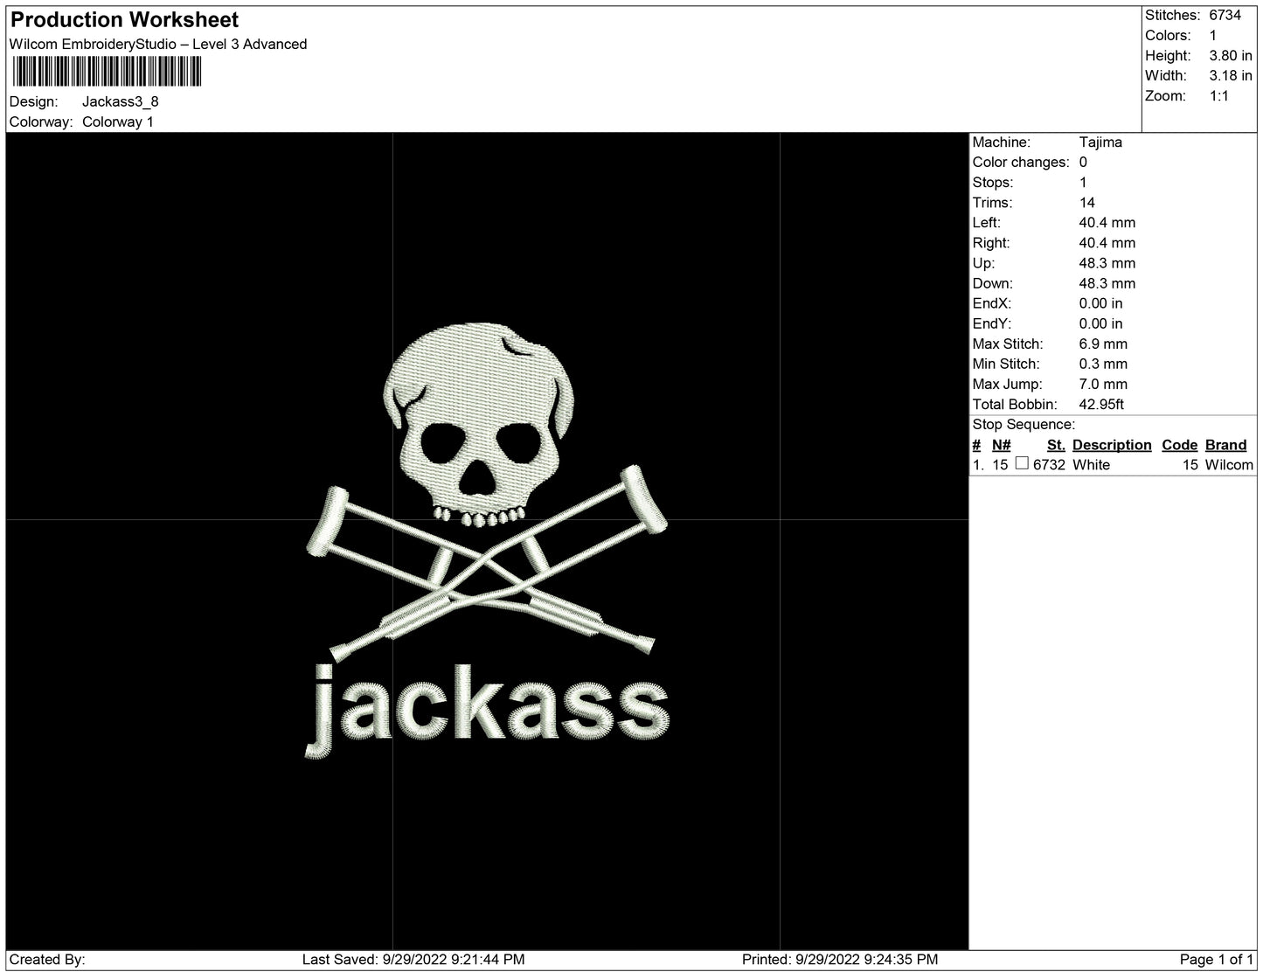Image resolution: width=1263 pixels, height=972 pixels.
Task: Click the 'St.' column header
Action: [x=1055, y=445]
